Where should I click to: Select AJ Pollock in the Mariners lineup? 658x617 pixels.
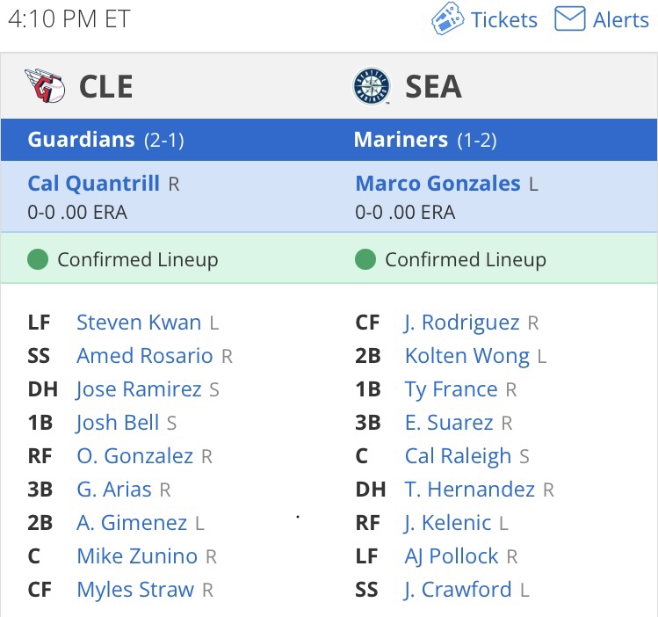(452, 555)
